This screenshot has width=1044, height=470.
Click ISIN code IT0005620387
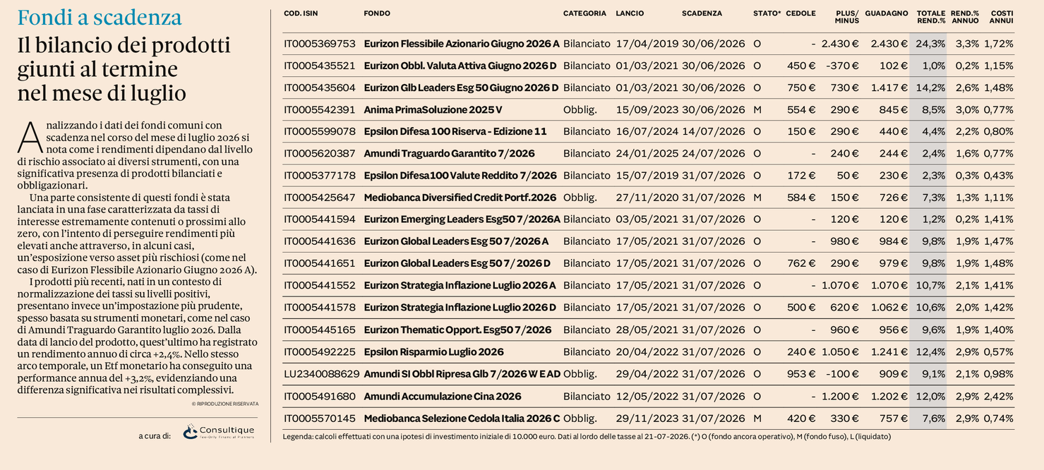click(x=320, y=153)
